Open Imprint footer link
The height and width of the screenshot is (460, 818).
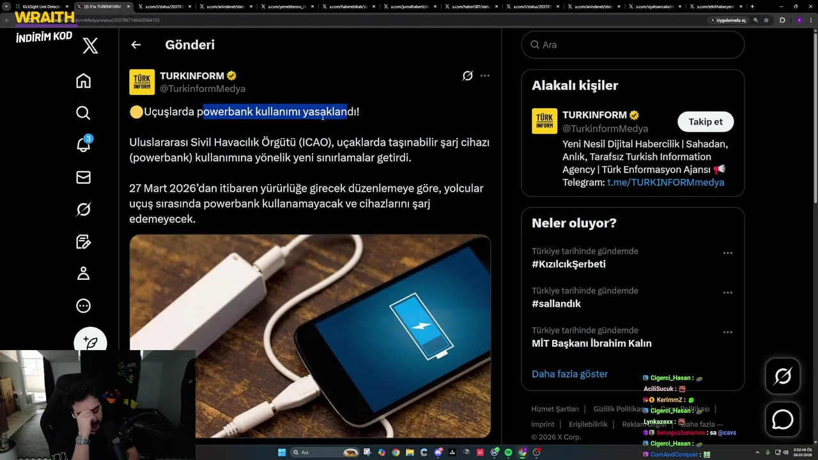pos(543,424)
